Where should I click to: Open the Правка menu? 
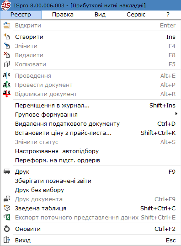pyautogui.click(x=63, y=15)
